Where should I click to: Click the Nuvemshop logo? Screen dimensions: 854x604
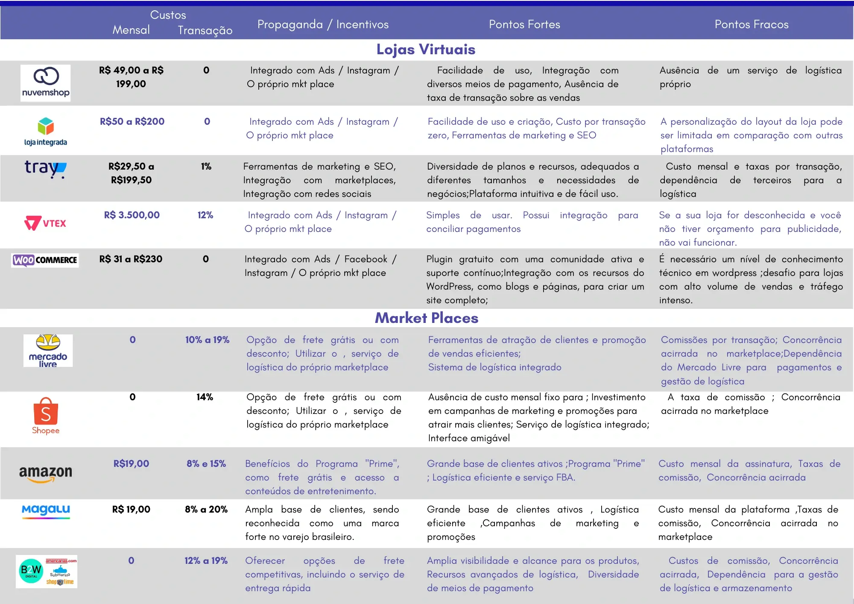tap(46, 83)
